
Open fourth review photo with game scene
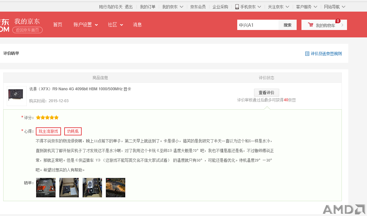115,188
